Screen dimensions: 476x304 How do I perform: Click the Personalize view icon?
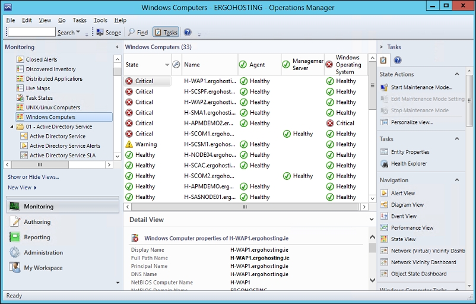tap(384, 122)
